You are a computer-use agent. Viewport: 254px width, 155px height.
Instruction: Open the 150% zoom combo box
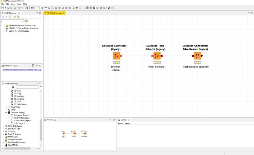(35, 8)
